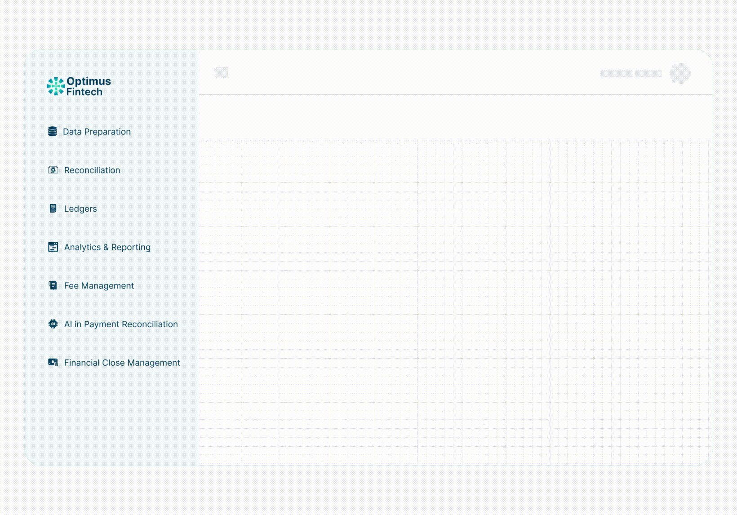737x515 pixels.
Task: Click the round profile avatar placeholder
Action: point(680,73)
